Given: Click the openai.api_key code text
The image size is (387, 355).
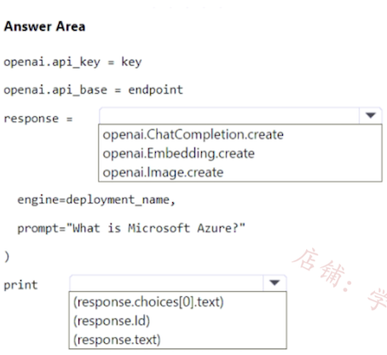Looking at the screenshot, I should tap(52, 62).
